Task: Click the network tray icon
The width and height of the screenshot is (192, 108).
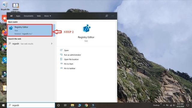Action: coord(171,105)
